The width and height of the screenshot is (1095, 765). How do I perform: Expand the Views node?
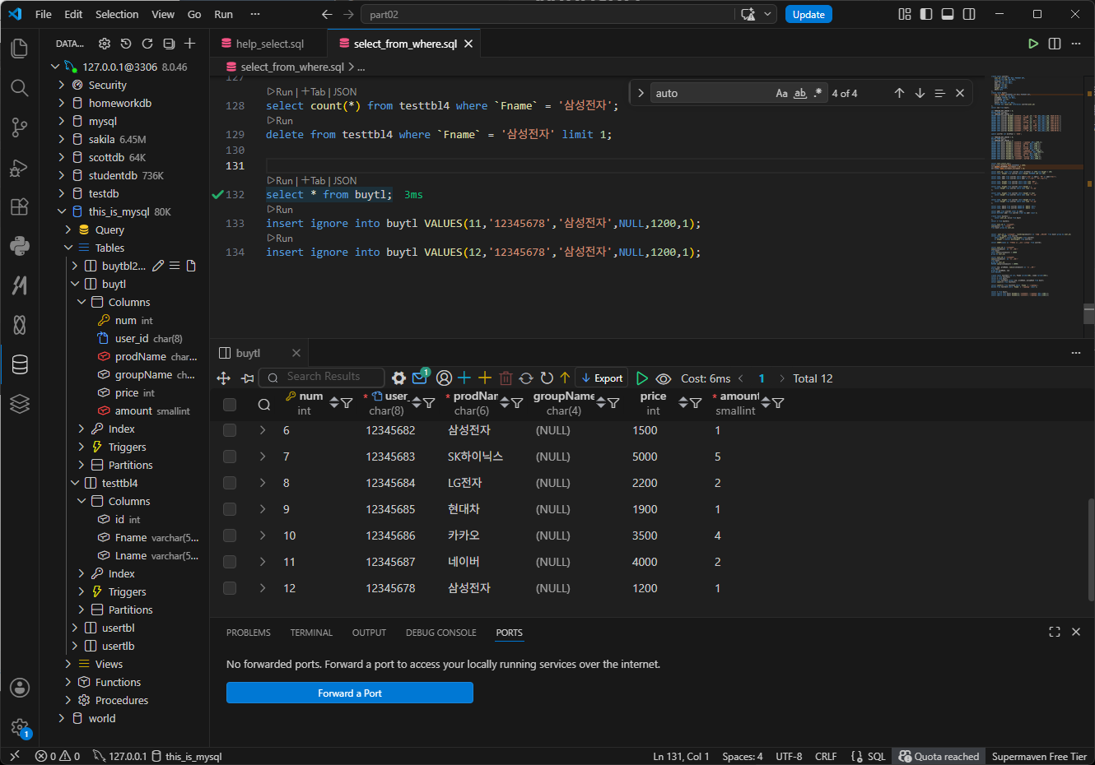point(68,664)
